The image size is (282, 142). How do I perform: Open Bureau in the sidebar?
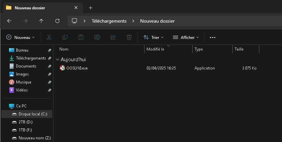pos(22,50)
